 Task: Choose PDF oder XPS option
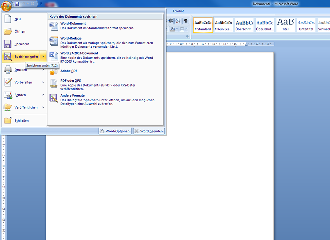105,85
